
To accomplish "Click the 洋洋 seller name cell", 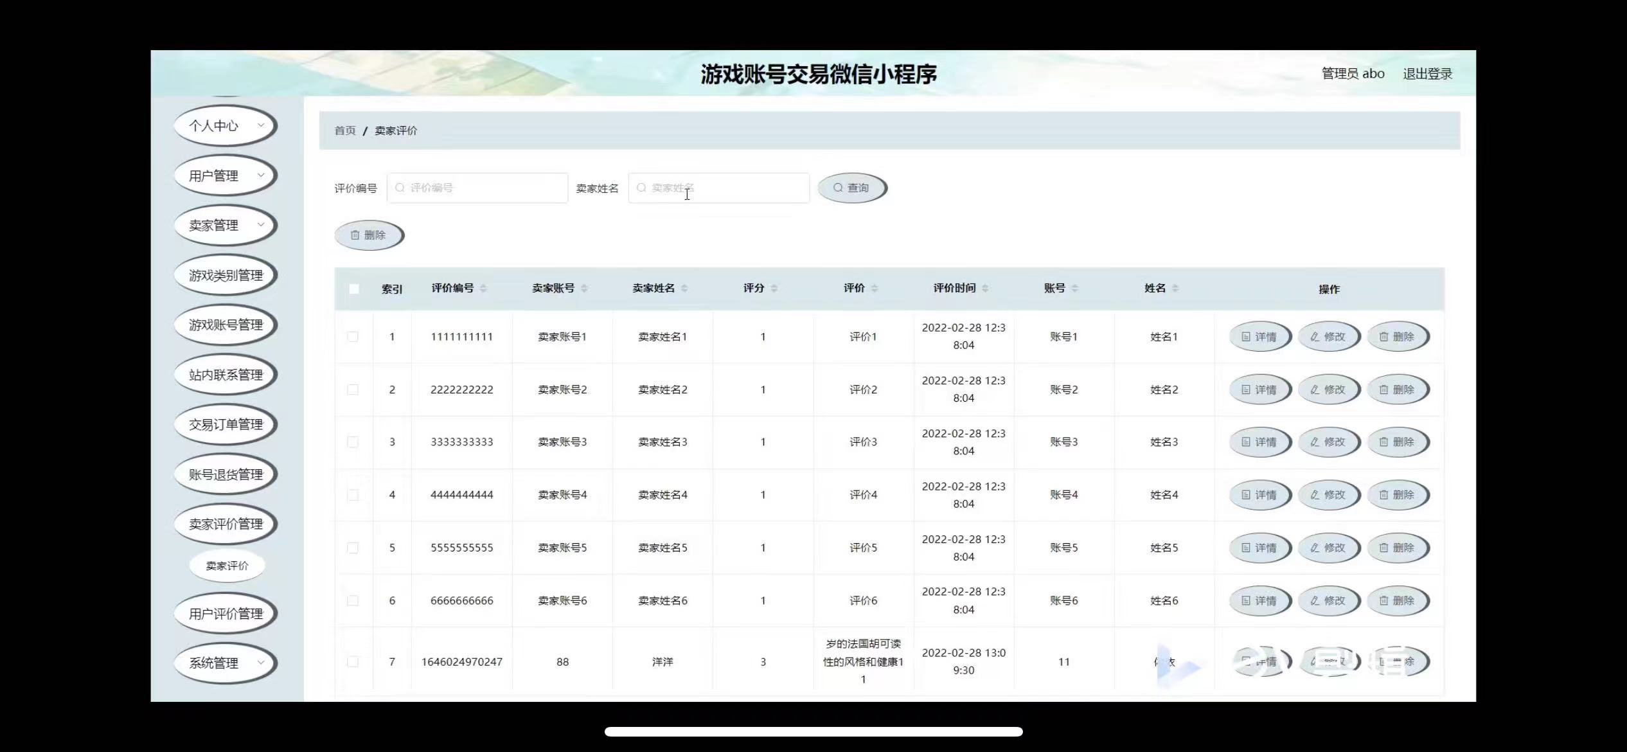I will (x=662, y=661).
